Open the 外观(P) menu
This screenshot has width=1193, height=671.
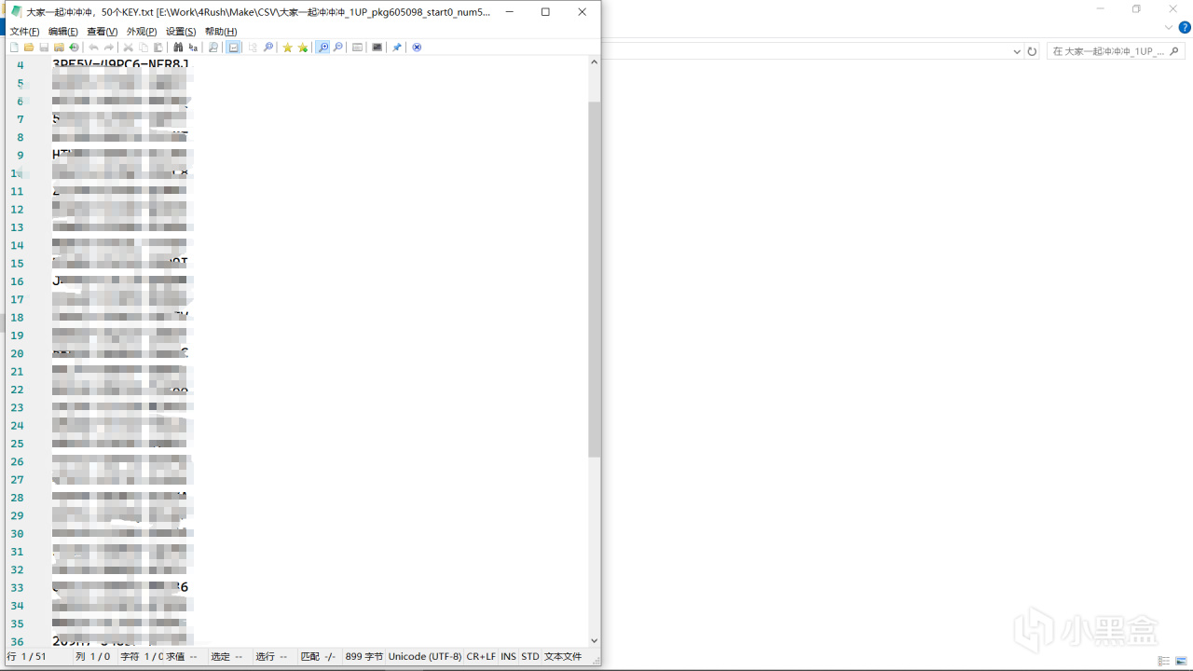point(142,32)
